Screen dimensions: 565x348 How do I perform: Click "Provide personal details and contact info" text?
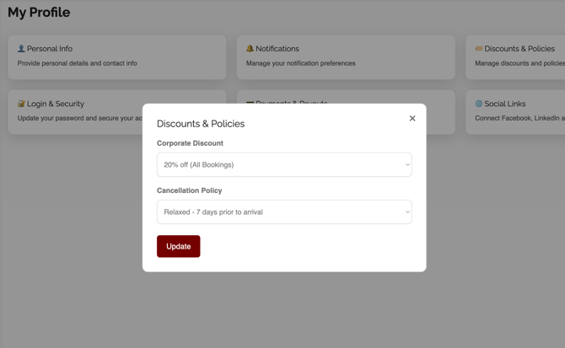click(78, 63)
